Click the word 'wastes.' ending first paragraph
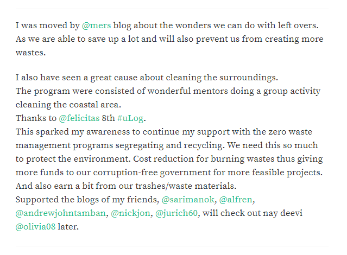347x255 pixels. [x=30, y=53]
